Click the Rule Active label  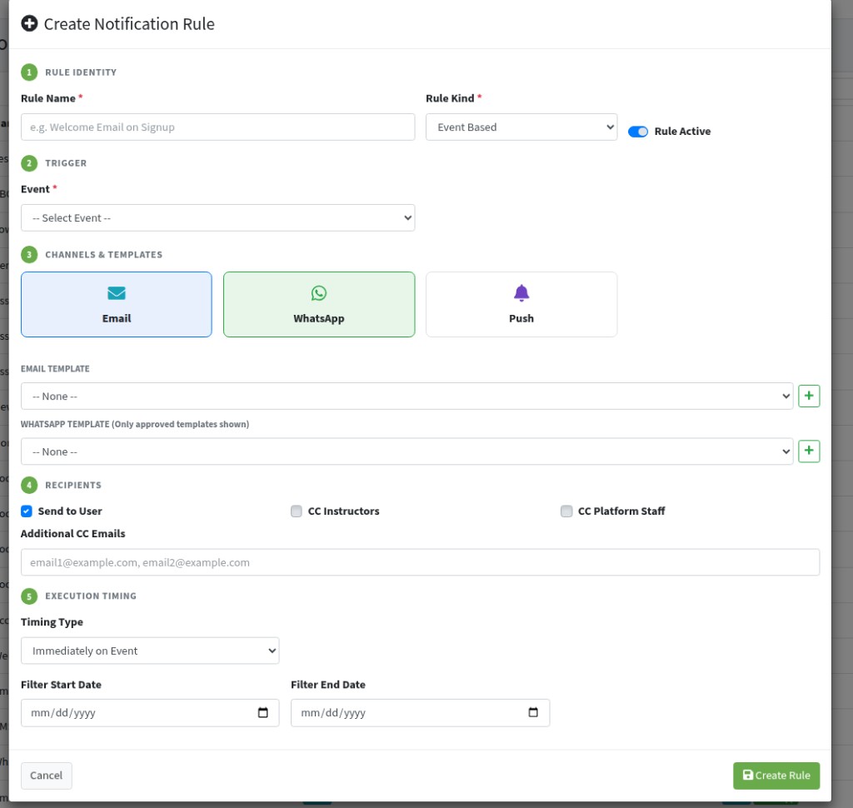click(682, 131)
